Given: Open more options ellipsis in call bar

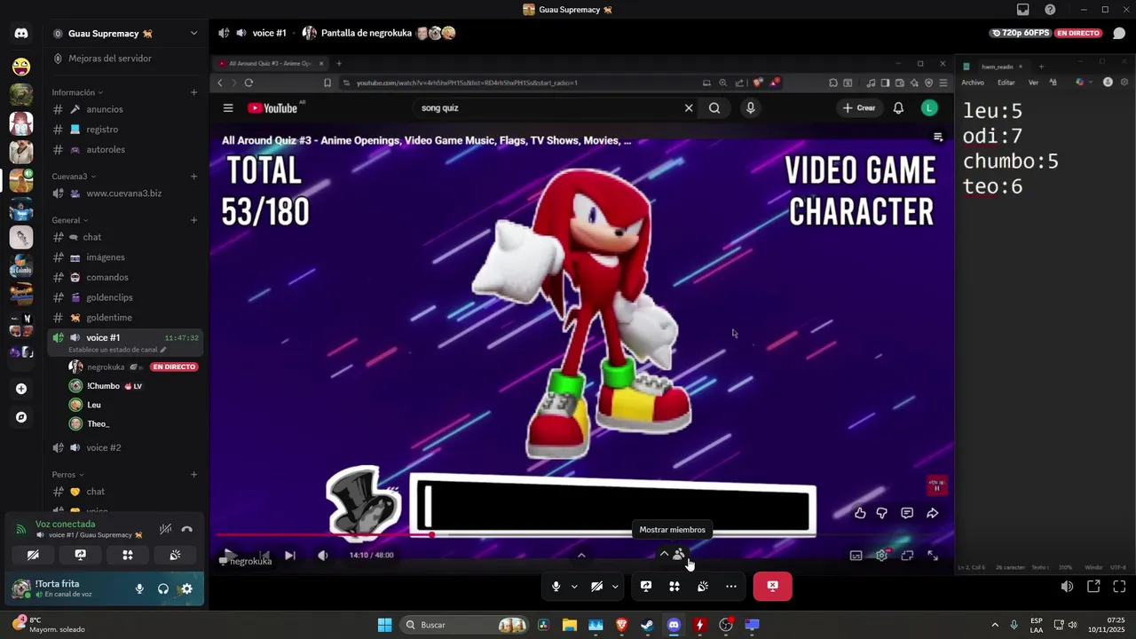Looking at the screenshot, I should coord(731,587).
